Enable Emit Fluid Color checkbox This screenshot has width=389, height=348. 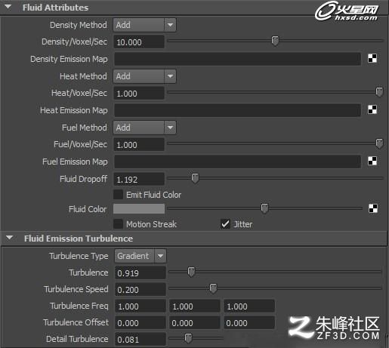click(118, 195)
